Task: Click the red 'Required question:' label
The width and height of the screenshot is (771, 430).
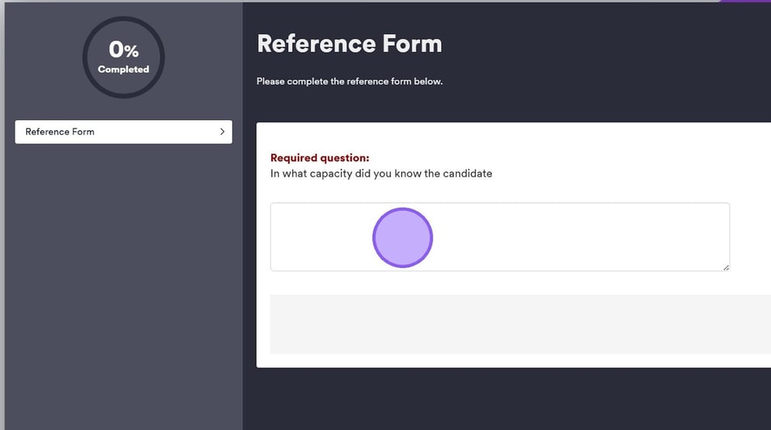Action: coord(319,158)
